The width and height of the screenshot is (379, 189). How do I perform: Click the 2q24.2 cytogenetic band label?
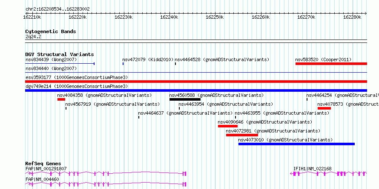tap(33, 37)
